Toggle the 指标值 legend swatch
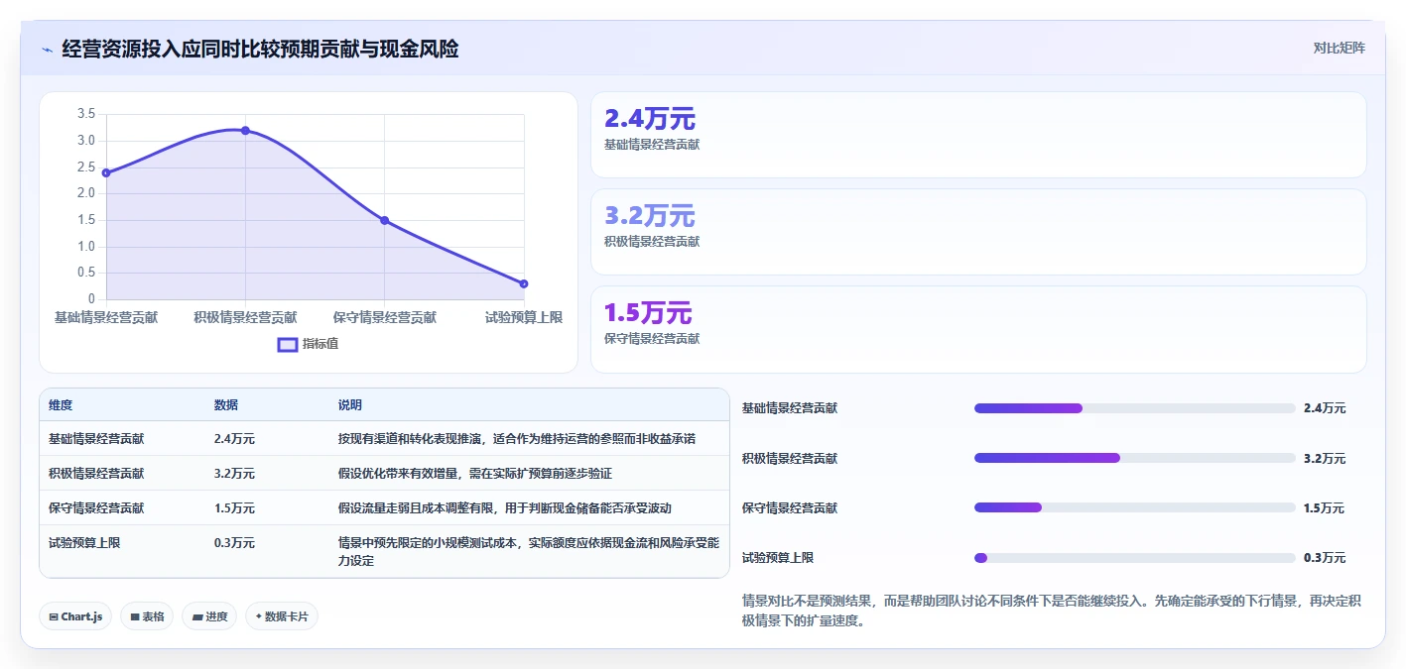 288,344
